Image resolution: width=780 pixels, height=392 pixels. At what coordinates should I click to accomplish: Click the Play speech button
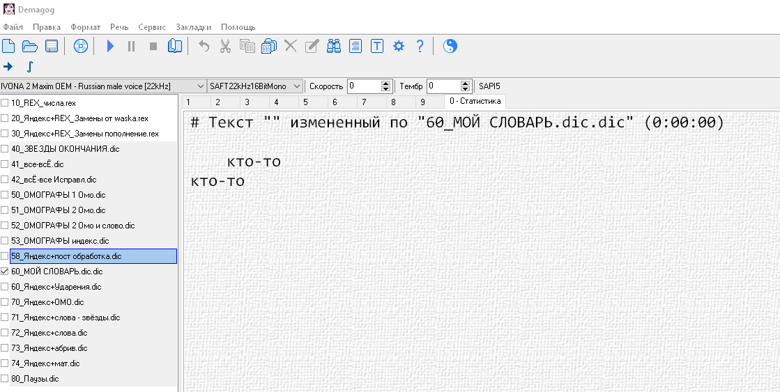[109, 47]
